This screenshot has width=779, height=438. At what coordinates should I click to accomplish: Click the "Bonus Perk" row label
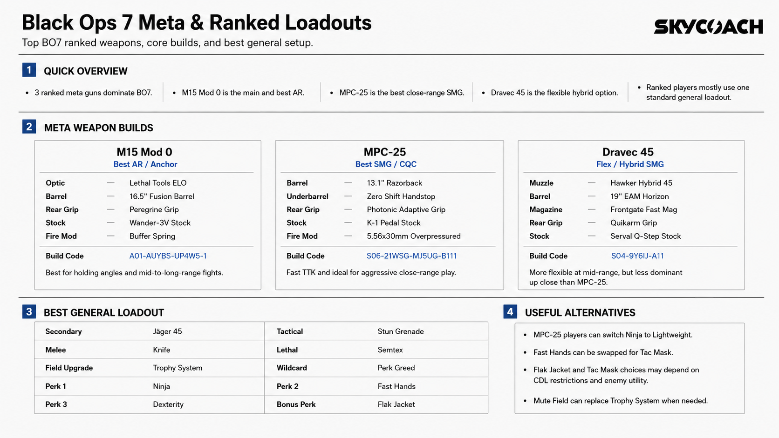click(296, 404)
